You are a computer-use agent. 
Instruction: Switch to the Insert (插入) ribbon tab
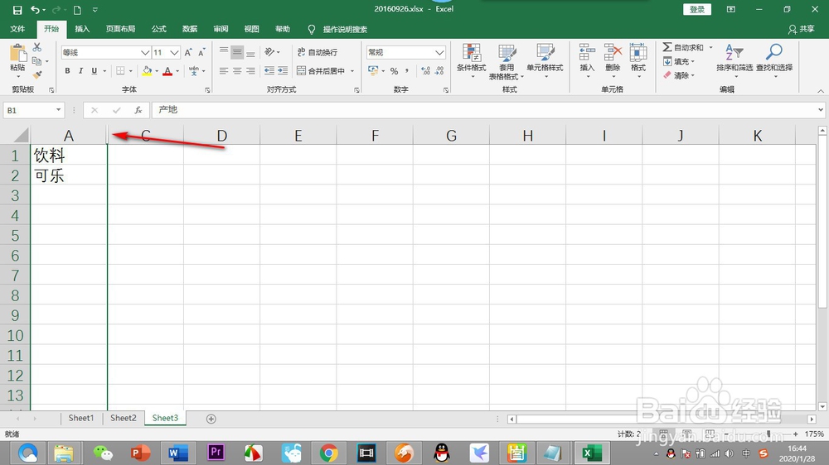click(x=82, y=29)
